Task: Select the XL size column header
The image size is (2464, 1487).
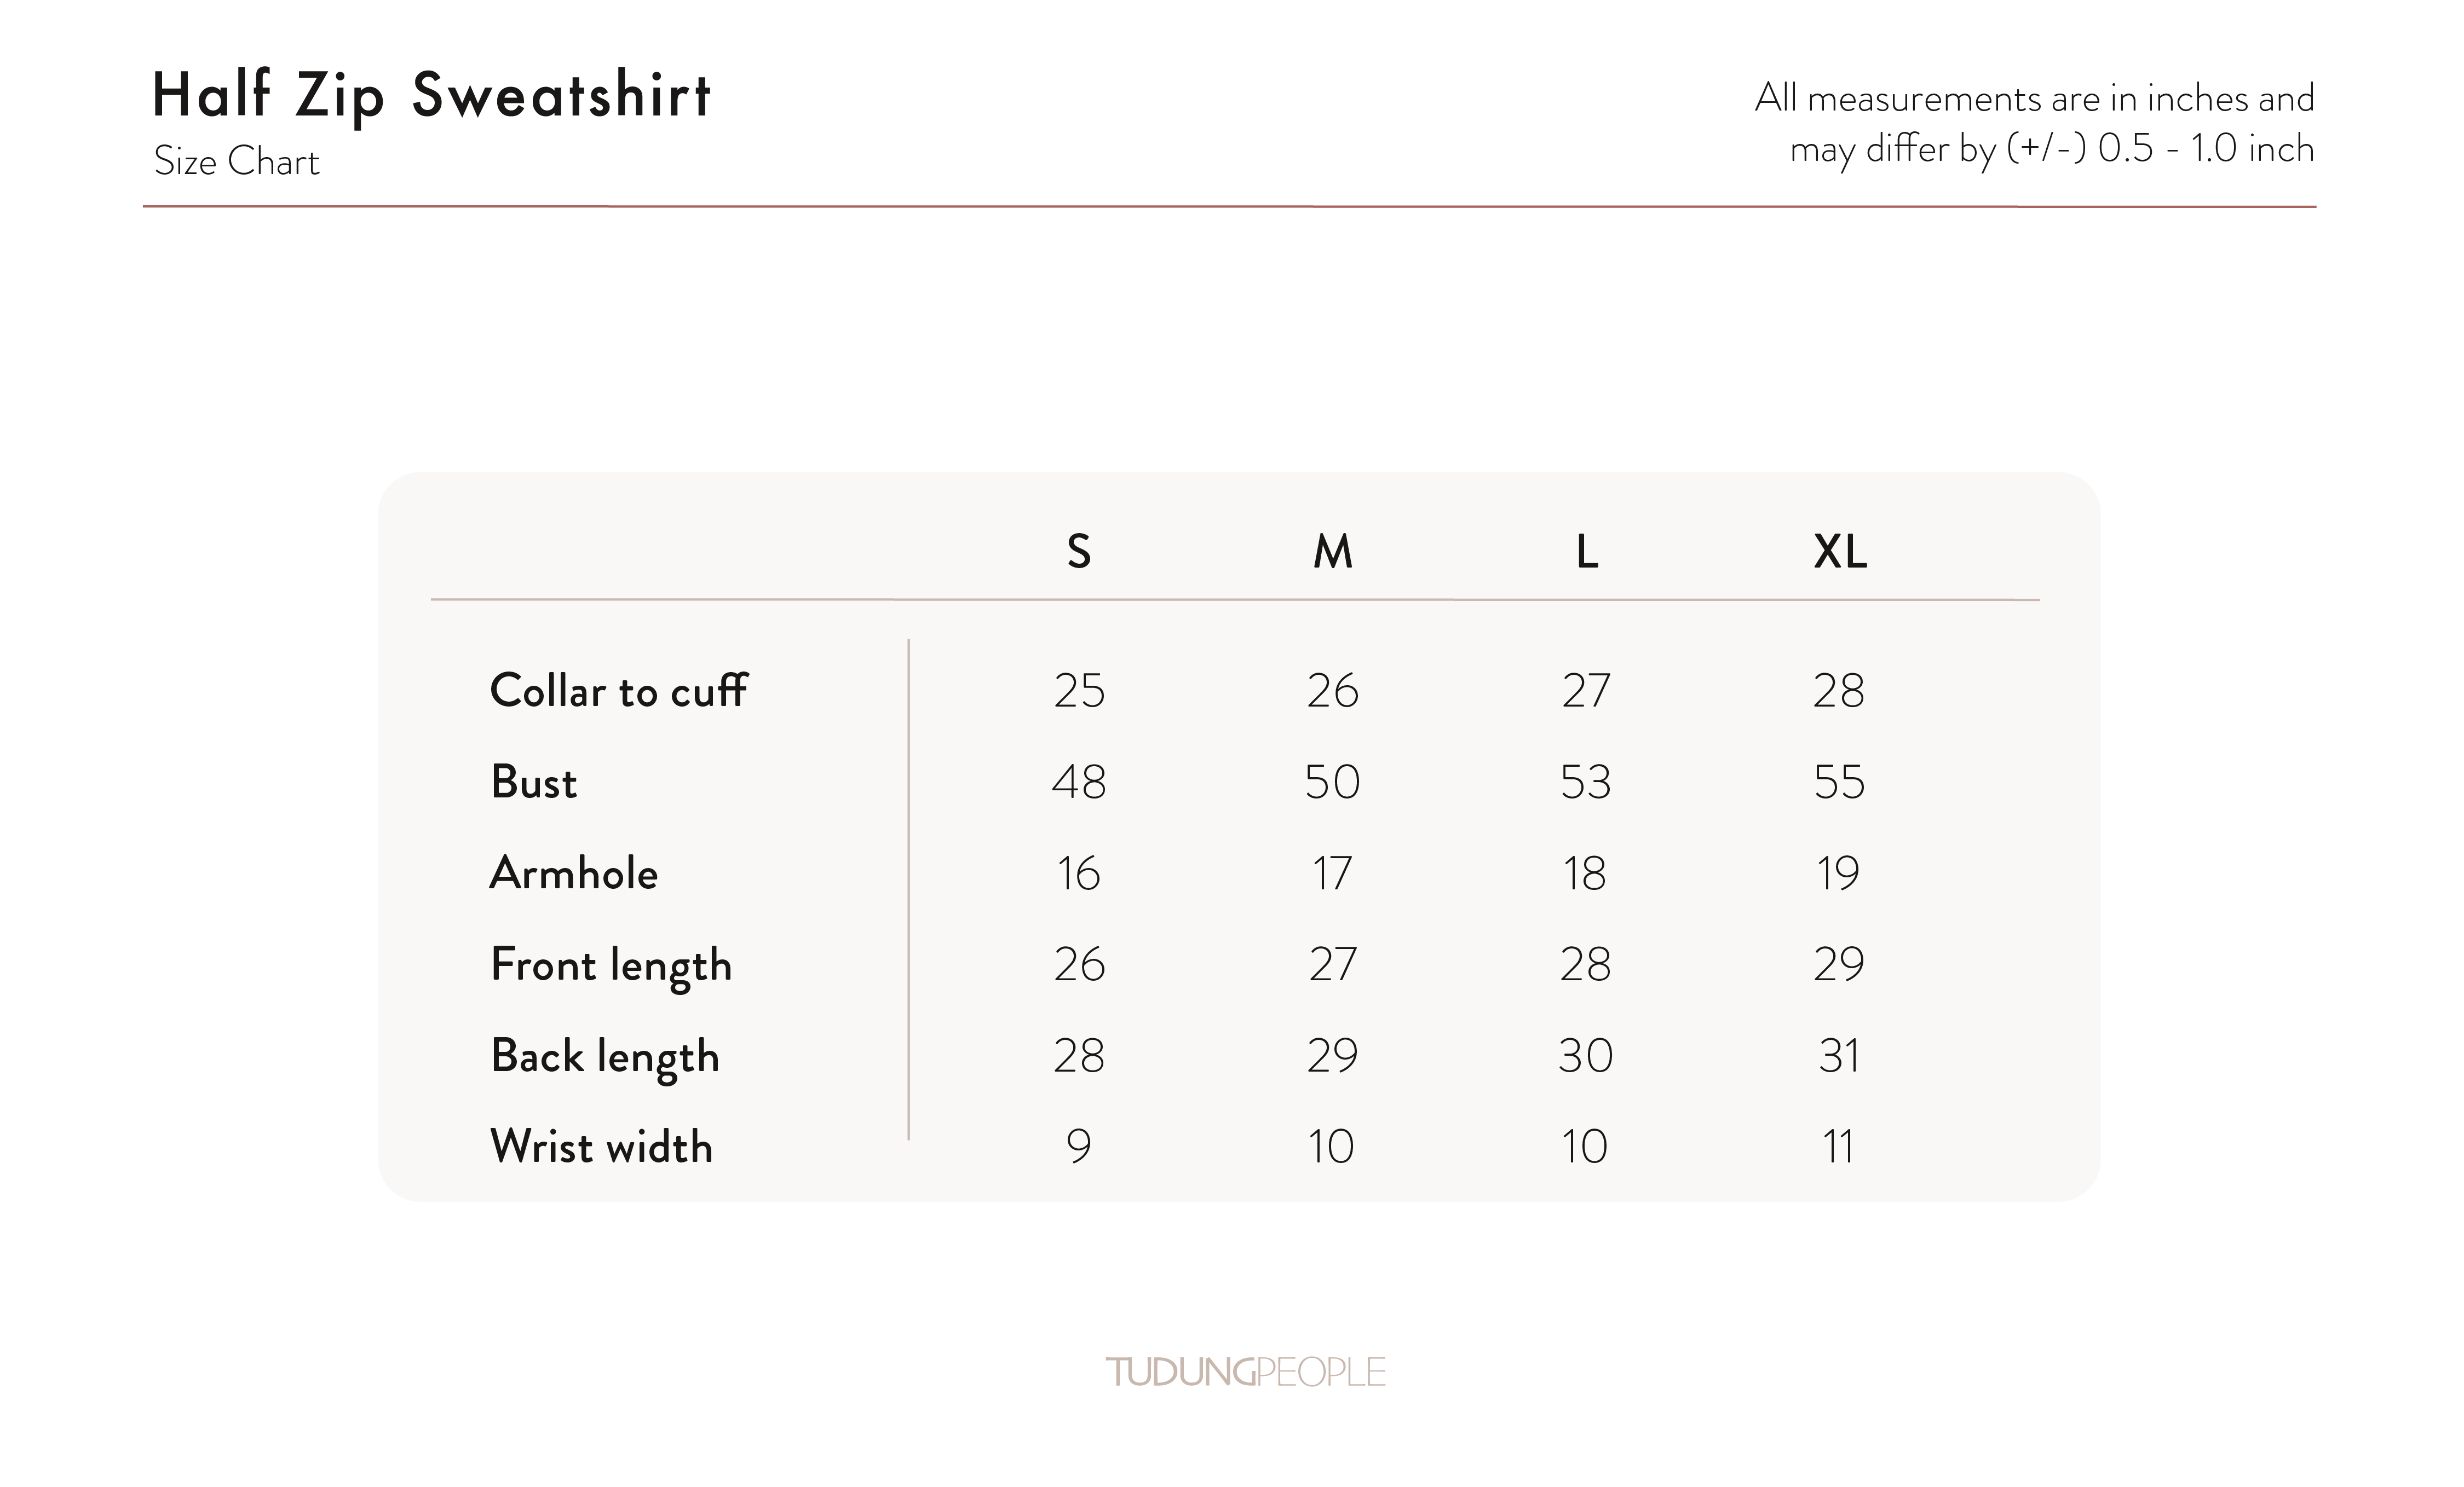Action: point(1840,552)
